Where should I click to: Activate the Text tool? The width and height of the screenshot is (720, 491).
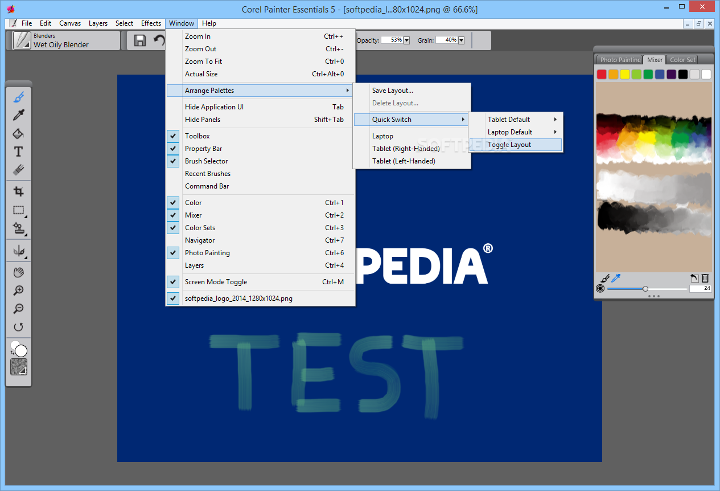tap(19, 152)
